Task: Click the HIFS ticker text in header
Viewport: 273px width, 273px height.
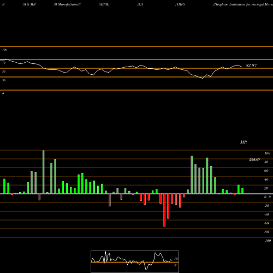Action: [181, 4]
